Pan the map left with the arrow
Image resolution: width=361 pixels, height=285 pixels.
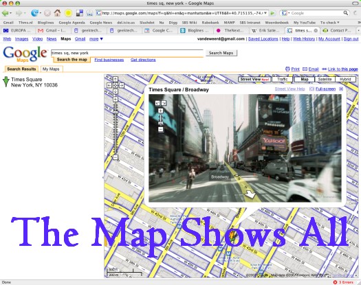109,85
